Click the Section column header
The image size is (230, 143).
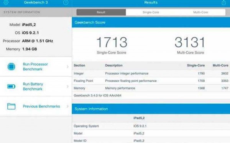click(x=79, y=65)
